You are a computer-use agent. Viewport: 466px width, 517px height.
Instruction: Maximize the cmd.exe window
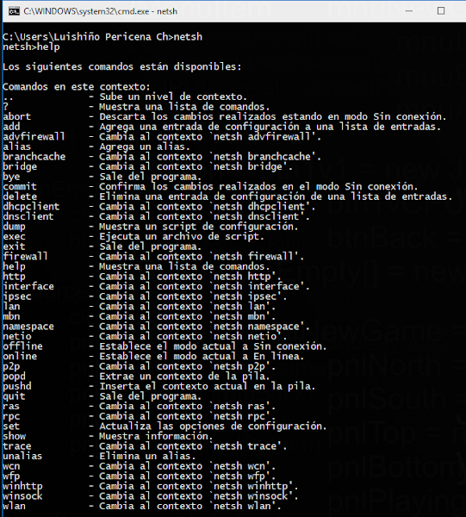tap(441, 11)
